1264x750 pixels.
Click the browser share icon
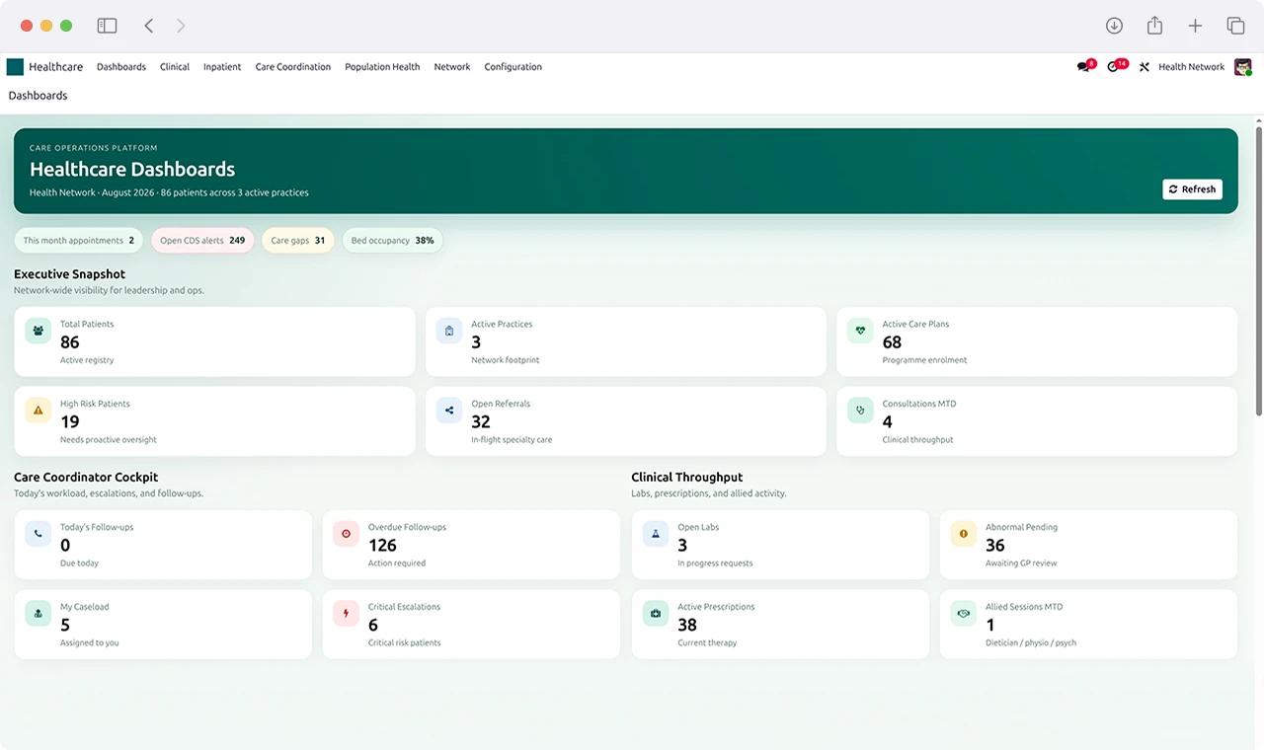(1154, 26)
